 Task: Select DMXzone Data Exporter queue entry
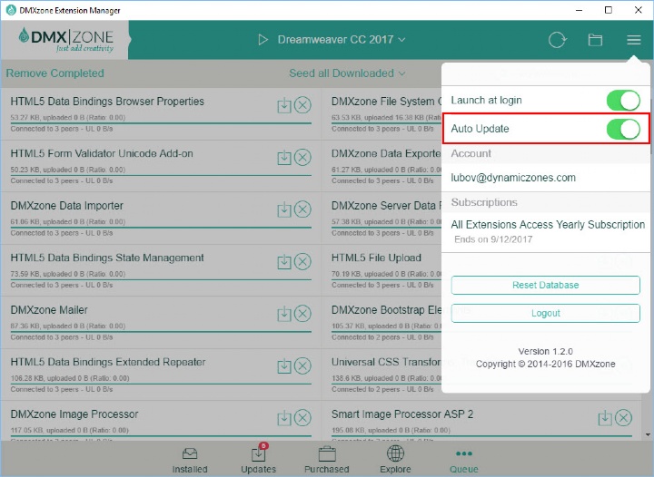381,166
